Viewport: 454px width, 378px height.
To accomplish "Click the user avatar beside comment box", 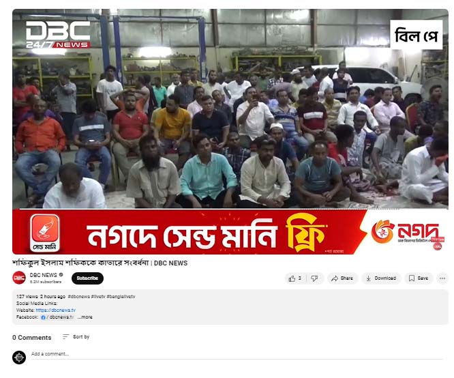I will coord(19,357).
